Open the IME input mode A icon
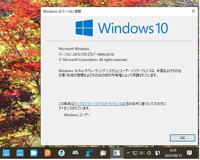 click(157, 153)
